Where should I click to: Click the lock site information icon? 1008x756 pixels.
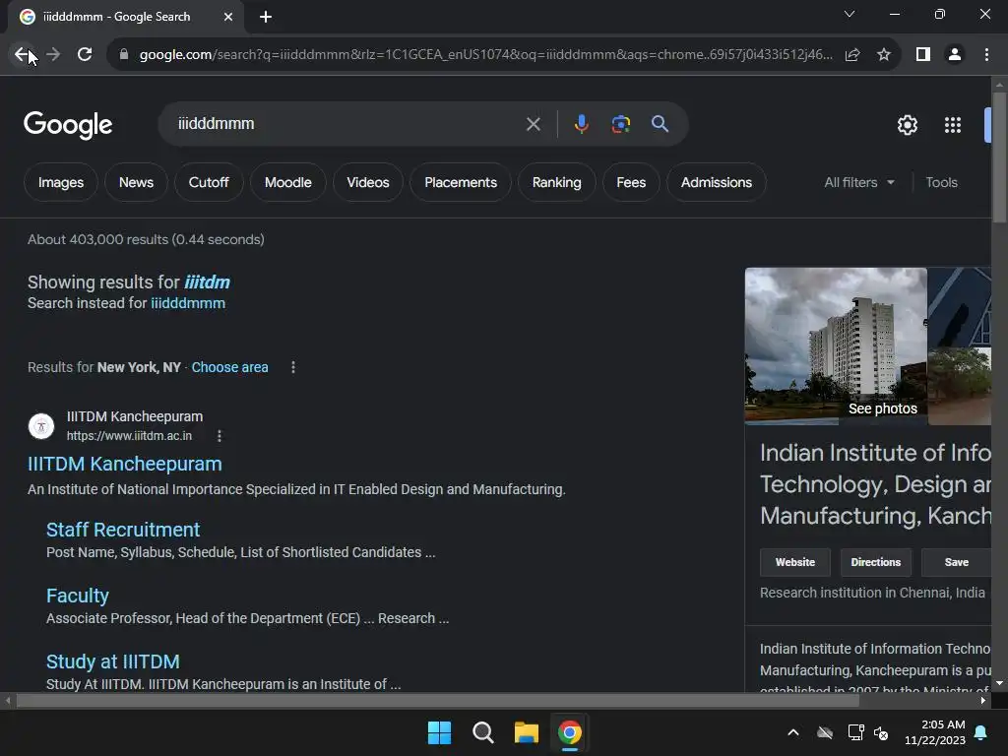pos(124,55)
